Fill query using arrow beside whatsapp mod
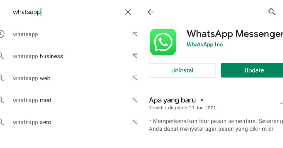This screenshot has width=283, height=148. (135, 100)
